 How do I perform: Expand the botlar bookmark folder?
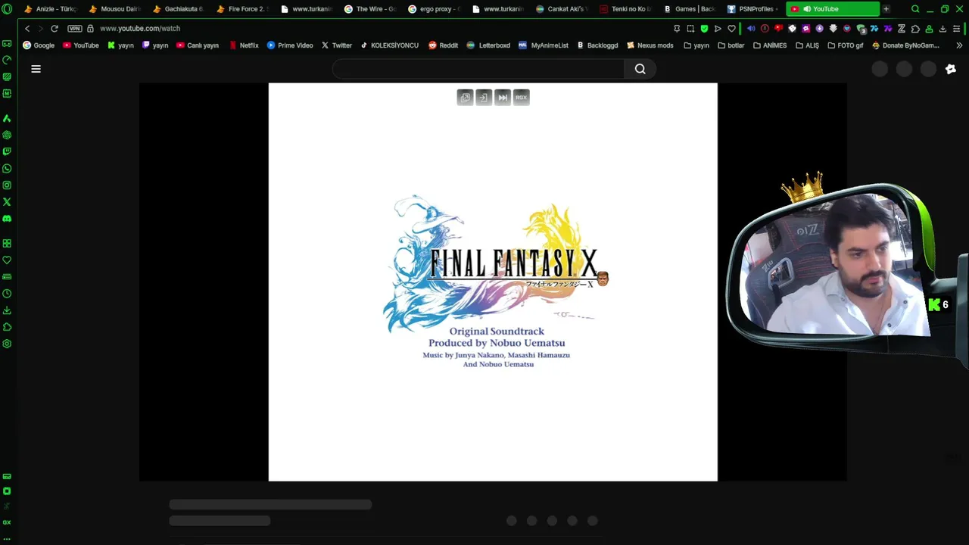731,45
